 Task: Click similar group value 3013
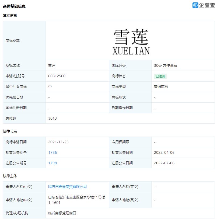[52, 118]
